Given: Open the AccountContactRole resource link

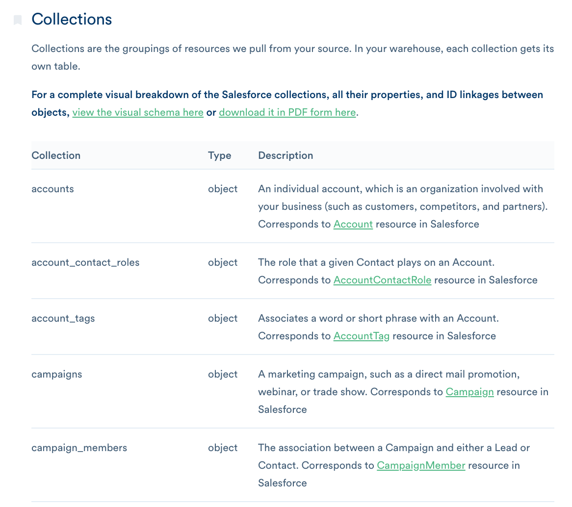Looking at the screenshot, I should coord(382,280).
